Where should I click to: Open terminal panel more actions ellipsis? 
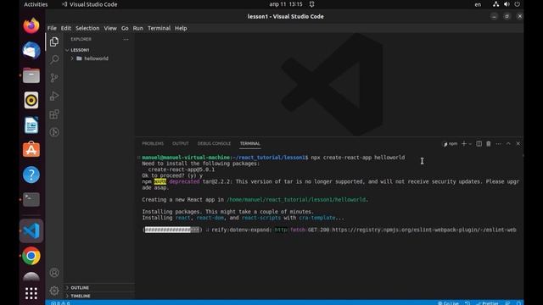[x=498, y=143]
